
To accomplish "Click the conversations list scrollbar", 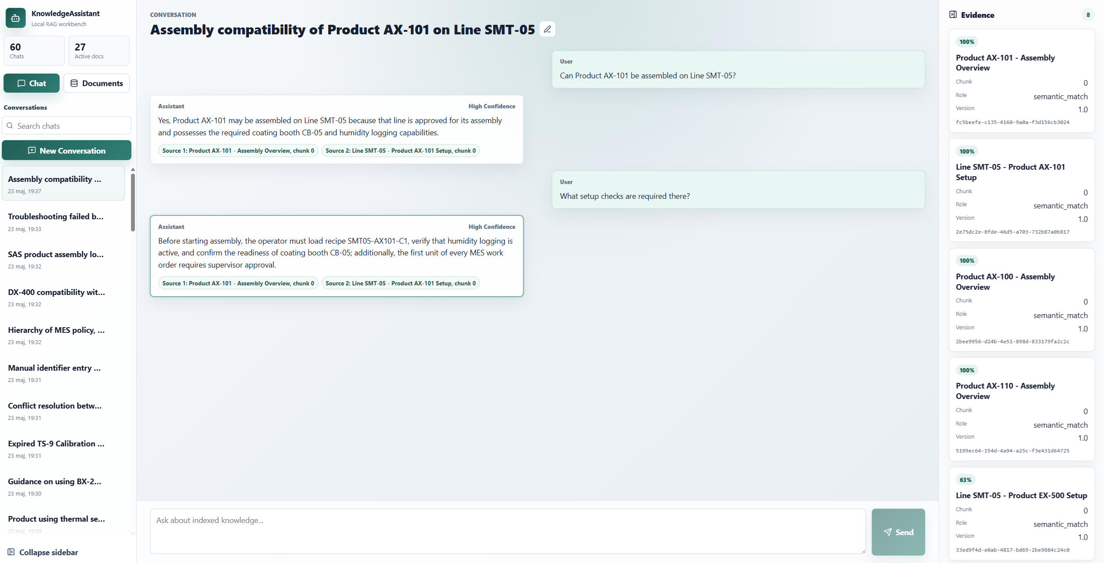I will tap(133, 202).
